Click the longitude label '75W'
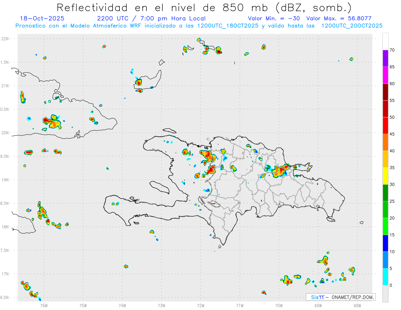 [x=83, y=305]
